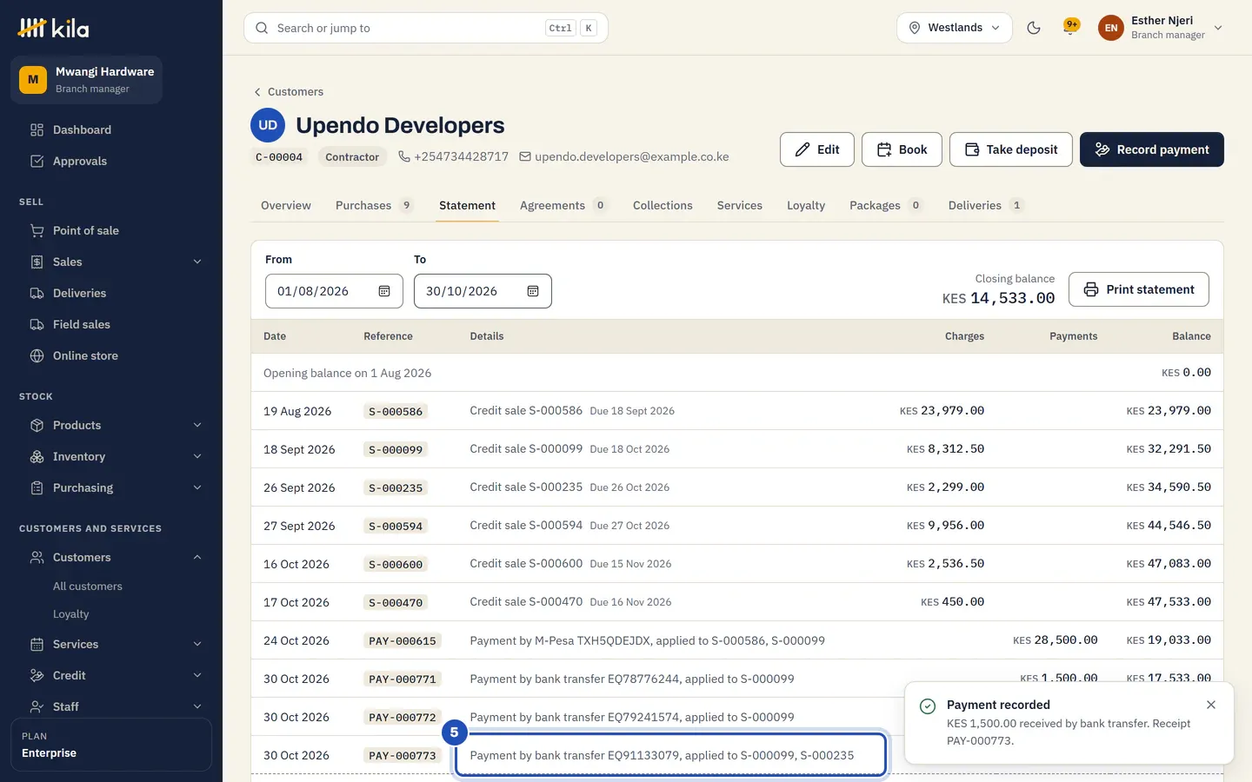This screenshot has width=1252, height=782.
Task: Click Take deposit
Action: [1011, 149]
